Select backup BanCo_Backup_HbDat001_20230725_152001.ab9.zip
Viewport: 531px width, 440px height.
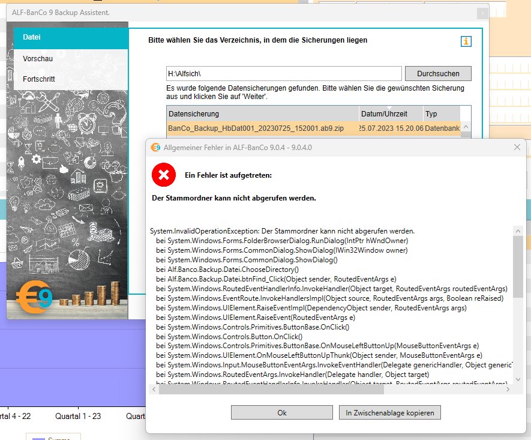tap(256, 128)
